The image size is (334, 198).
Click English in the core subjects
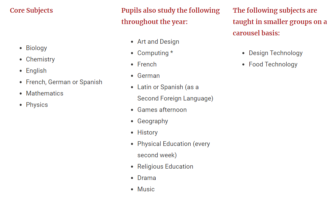point(36,71)
